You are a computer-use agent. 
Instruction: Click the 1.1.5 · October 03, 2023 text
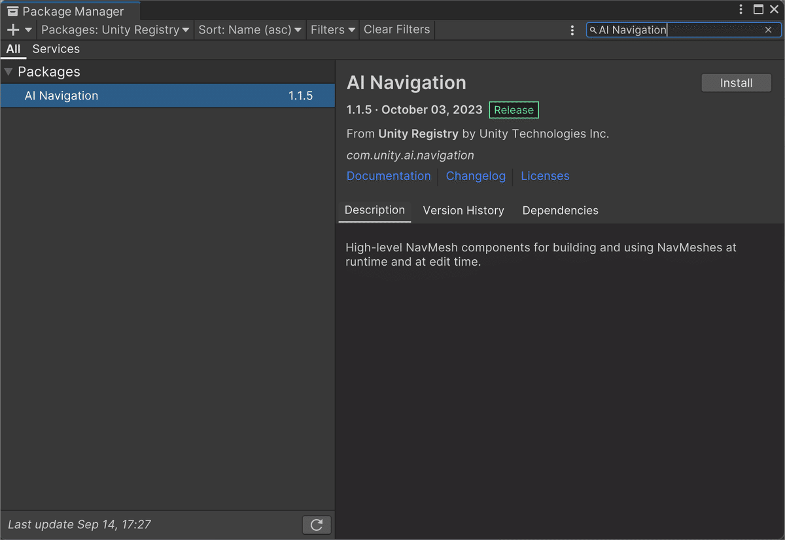415,110
